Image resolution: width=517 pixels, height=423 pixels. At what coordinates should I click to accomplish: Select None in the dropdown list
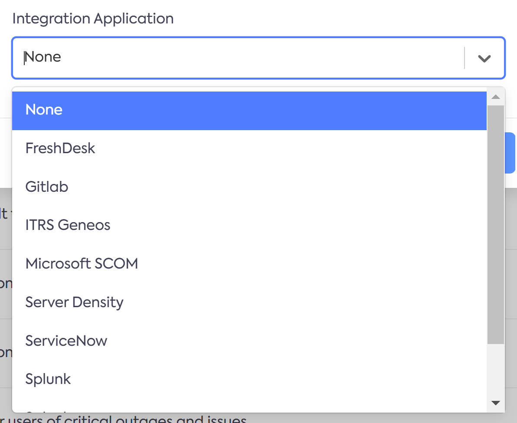(249, 111)
